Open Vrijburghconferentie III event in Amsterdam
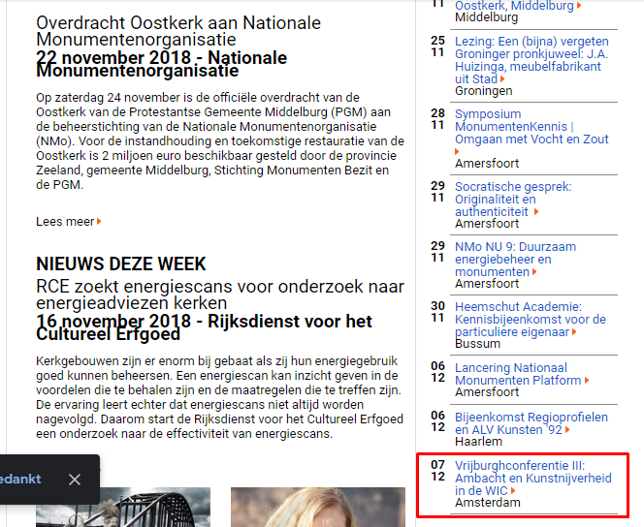The image size is (644, 527). [x=533, y=478]
